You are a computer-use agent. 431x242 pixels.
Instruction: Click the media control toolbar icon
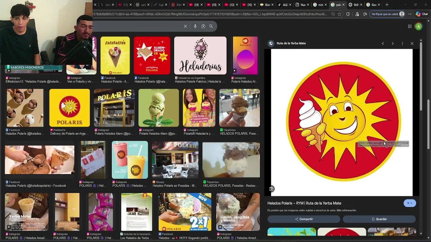tap(357, 14)
